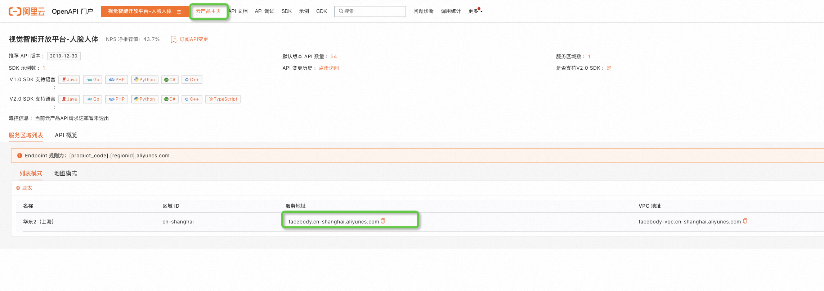The height and width of the screenshot is (291, 824).
Task: Click the 点击访问 API history link
Action: 329,68
